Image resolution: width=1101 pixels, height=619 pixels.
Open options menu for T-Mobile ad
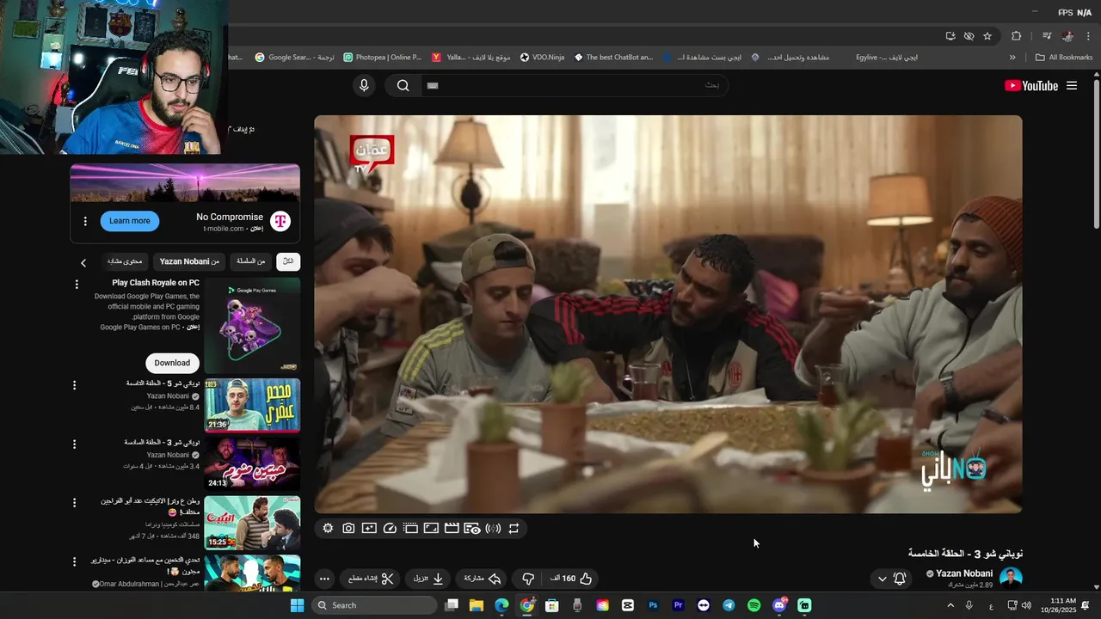pos(85,221)
